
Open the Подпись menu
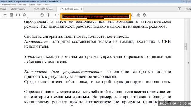tap(31, 5)
